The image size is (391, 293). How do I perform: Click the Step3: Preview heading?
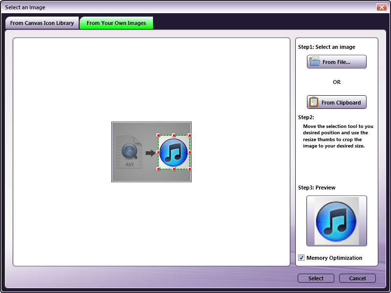click(317, 188)
